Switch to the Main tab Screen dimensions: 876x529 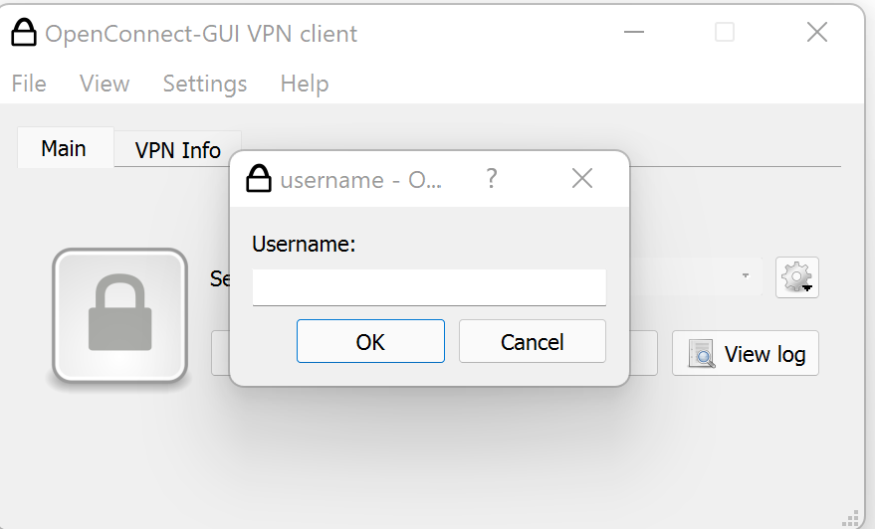(64, 149)
